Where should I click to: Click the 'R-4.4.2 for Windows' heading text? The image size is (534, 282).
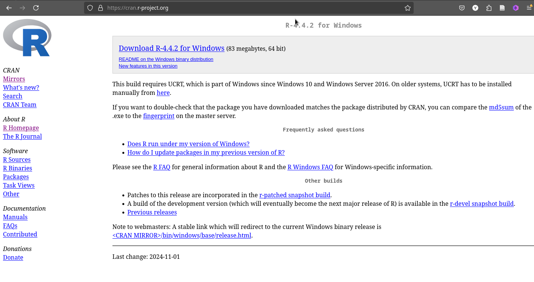coord(324,25)
